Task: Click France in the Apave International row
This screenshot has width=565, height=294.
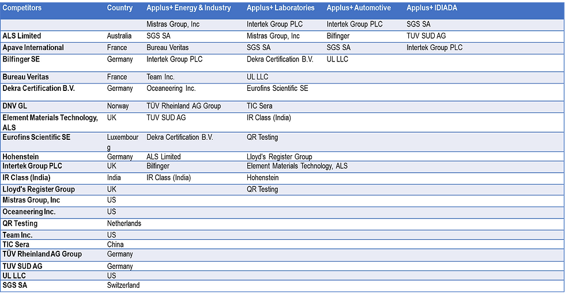Action: click(x=117, y=47)
